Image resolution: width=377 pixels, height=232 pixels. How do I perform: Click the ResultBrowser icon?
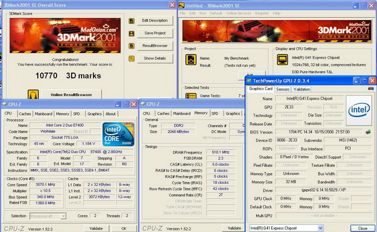click(131, 46)
